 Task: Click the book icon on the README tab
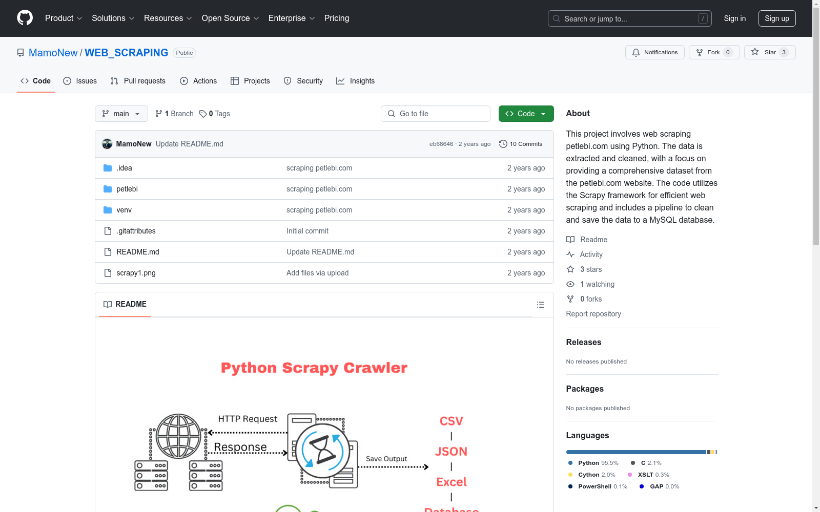click(x=108, y=304)
